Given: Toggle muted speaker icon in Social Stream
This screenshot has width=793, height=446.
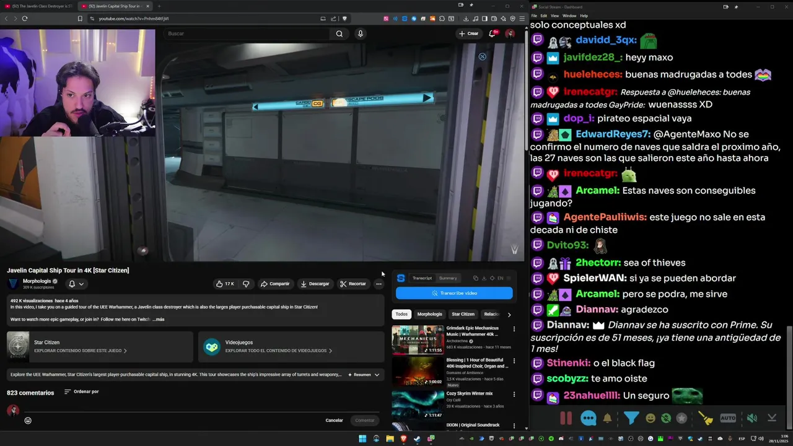Looking at the screenshot, I should [x=751, y=418].
